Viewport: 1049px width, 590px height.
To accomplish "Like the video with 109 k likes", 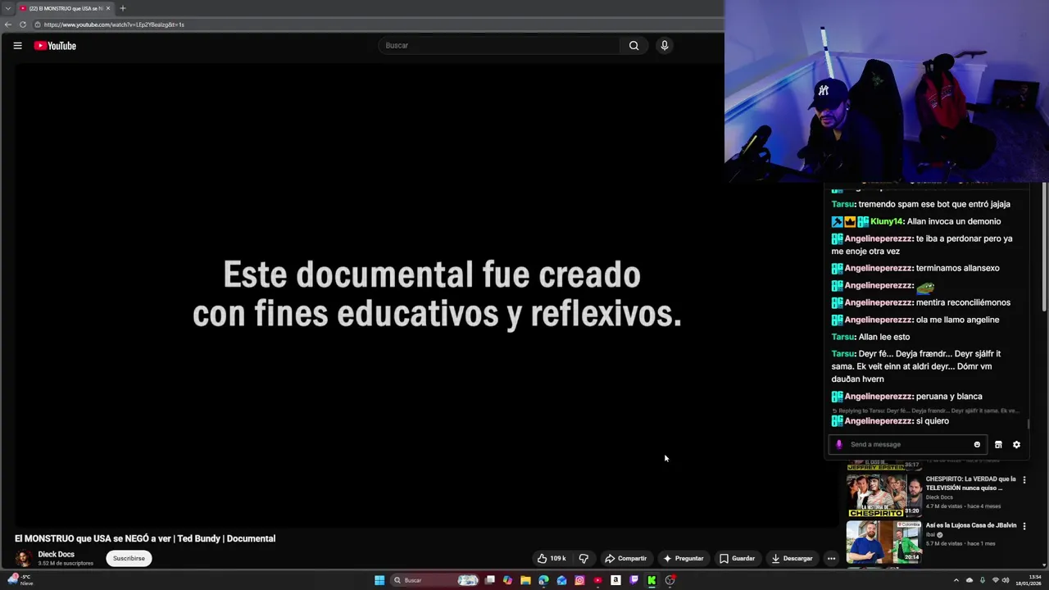I will pos(552,559).
